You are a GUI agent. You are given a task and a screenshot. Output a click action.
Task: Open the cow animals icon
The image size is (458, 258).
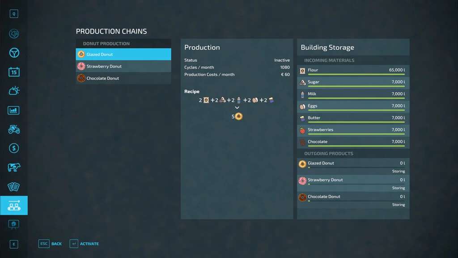pos(14,167)
